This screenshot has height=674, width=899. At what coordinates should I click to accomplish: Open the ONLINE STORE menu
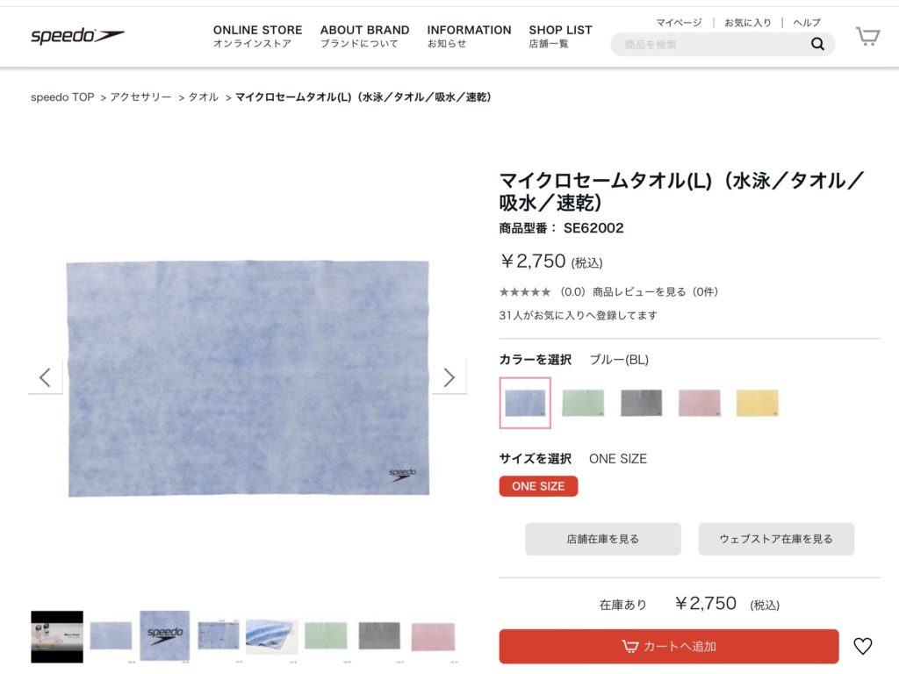coord(257,36)
